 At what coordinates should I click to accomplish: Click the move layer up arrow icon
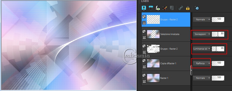[x=144, y=8]
